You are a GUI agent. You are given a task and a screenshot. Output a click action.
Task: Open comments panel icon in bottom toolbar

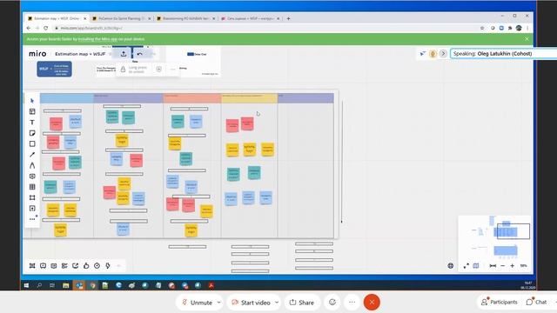click(x=54, y=265)
